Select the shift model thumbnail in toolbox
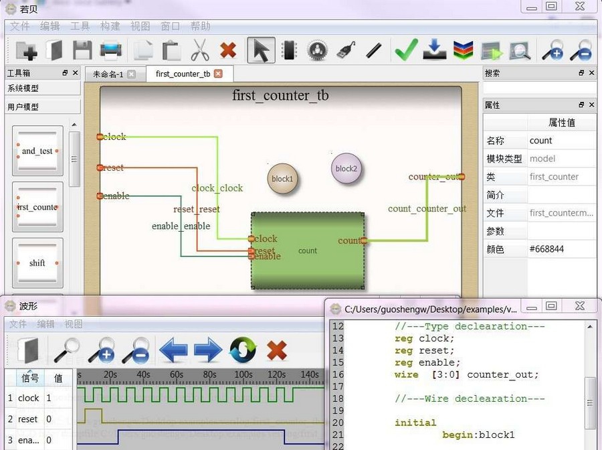This screenshot has width=602, height=450. pyautogui.click(x=37, y=263)
